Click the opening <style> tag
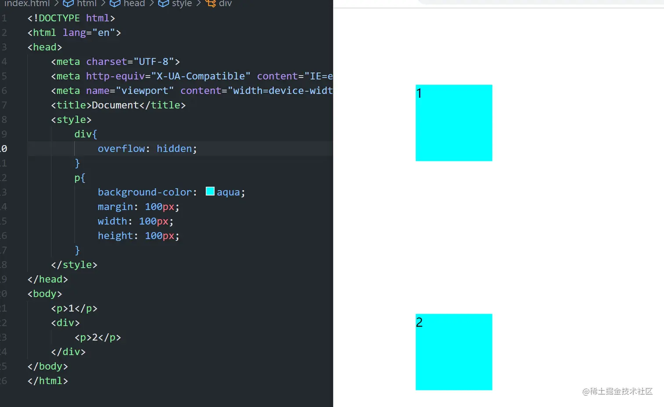The width and height of the screenshot is (664, 407). click(71, 120)
